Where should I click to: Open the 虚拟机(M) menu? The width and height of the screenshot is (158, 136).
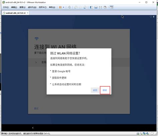click(32, 7)
